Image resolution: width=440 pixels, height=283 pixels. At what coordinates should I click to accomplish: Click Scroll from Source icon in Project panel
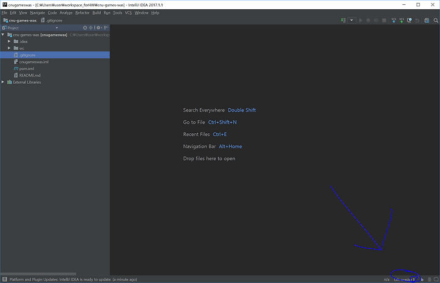(x=85, y=28)
